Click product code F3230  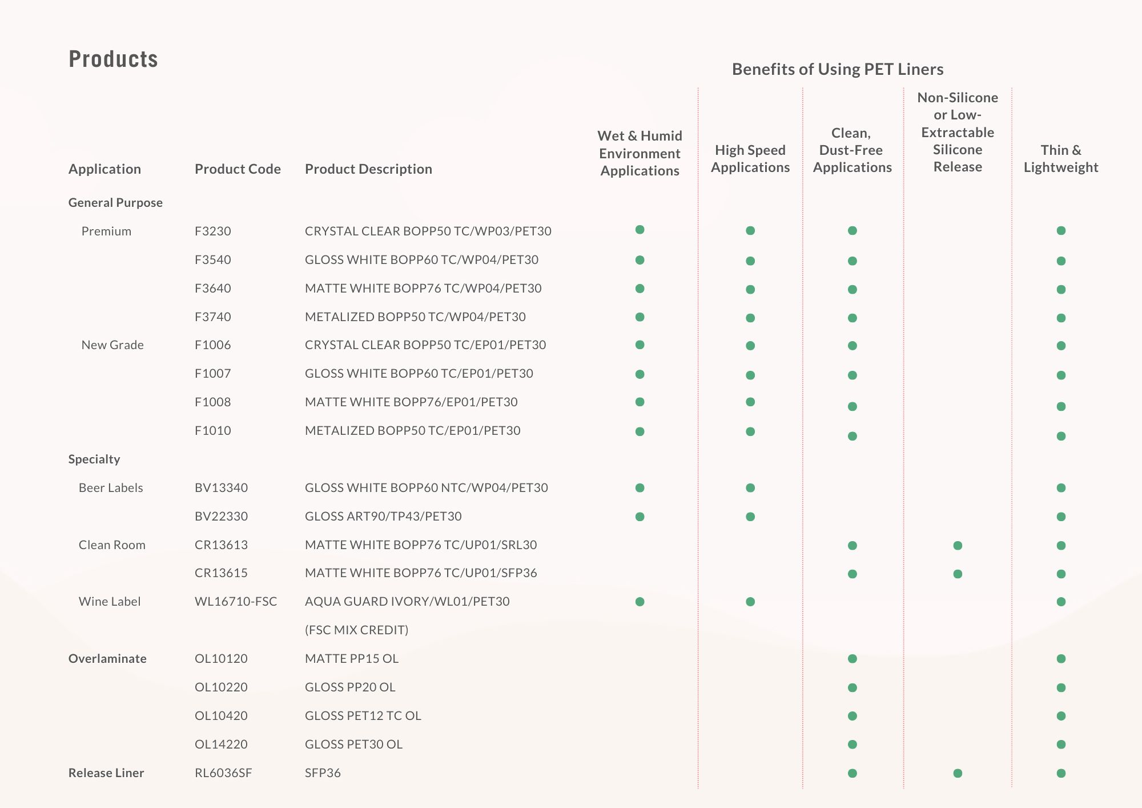tap(213, 231)
